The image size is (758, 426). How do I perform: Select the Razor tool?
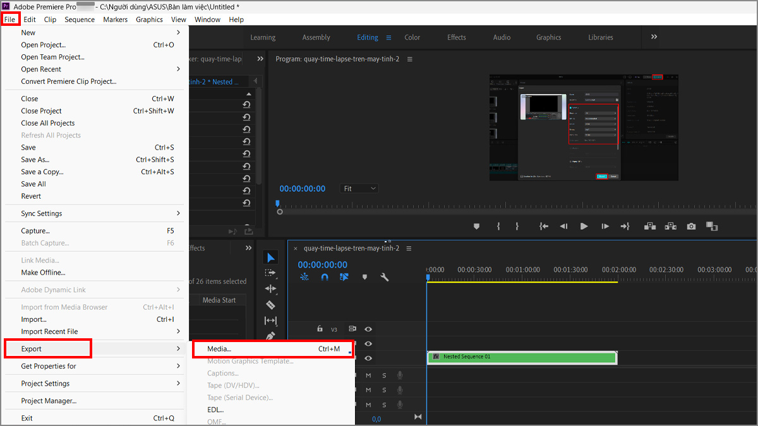click(270, 305)
